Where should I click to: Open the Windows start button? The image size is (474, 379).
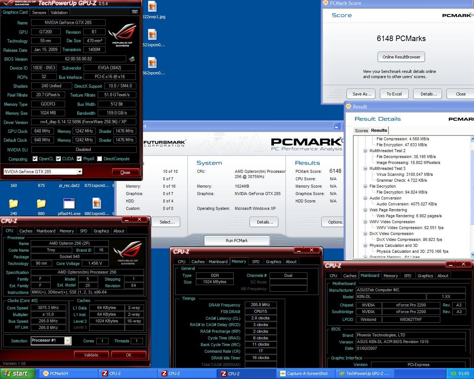click(18, 373)
